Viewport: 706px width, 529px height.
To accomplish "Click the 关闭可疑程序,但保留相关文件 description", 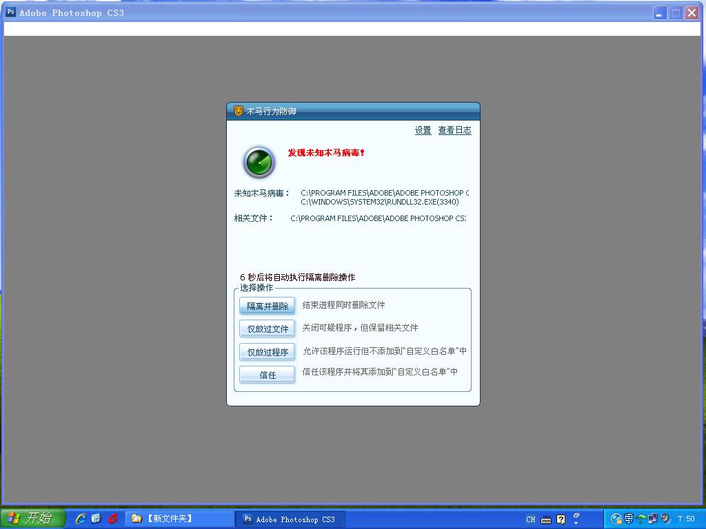I will (x=360, y=327).
